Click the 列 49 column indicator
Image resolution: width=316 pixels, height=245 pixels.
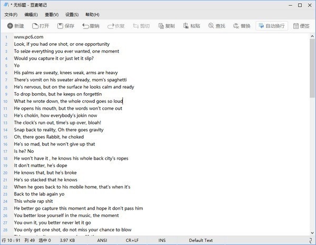click(x=29, y=240)
